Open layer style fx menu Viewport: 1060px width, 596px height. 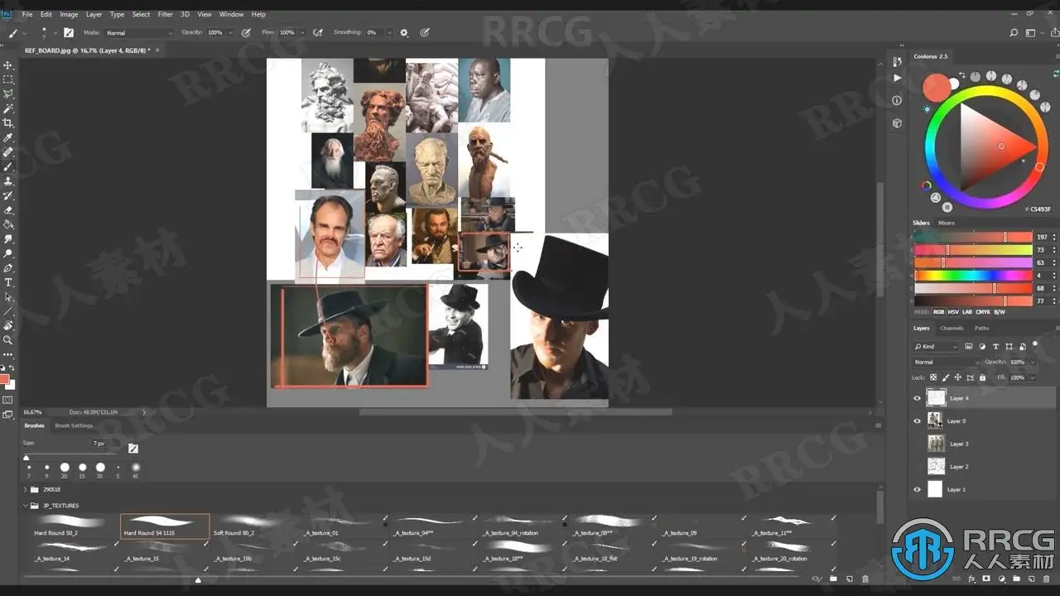971,579
